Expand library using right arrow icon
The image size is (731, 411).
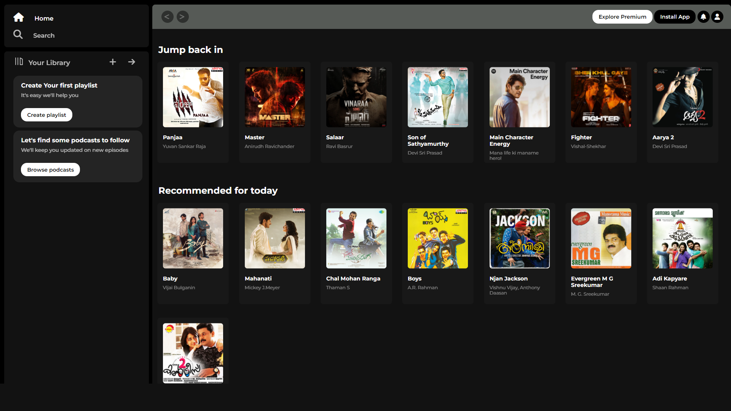click(132, 62)
